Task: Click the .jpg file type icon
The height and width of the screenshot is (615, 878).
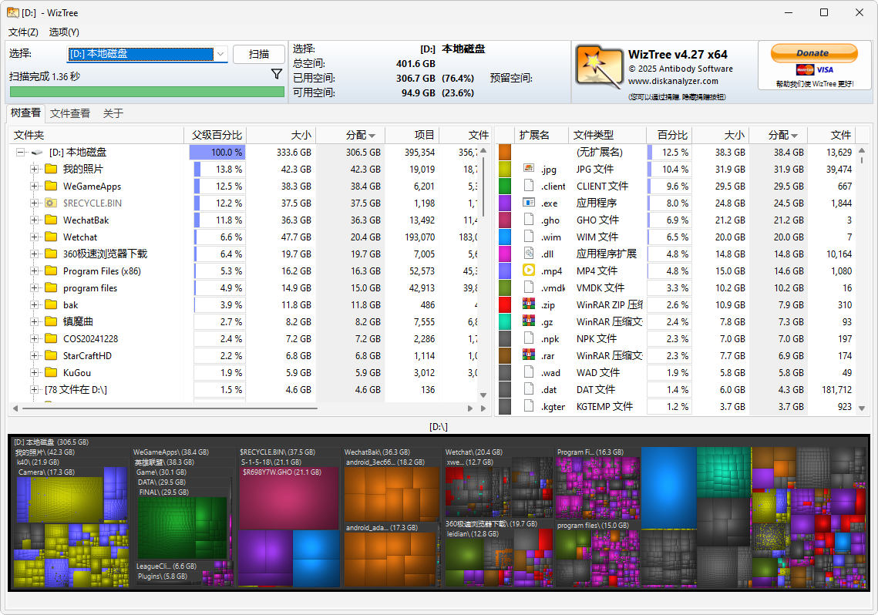Action: click(529, 169)
